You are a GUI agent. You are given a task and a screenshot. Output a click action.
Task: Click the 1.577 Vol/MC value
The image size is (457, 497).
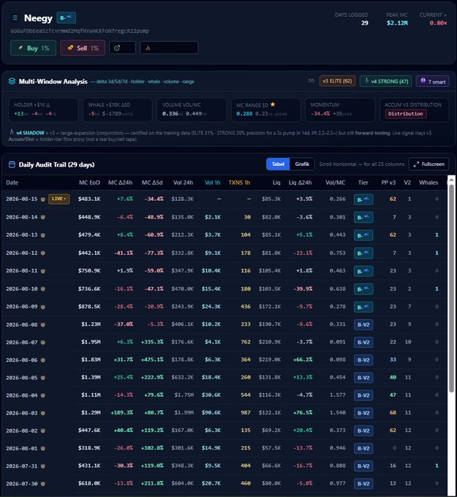pyautogui.click(x=337, y=395)
